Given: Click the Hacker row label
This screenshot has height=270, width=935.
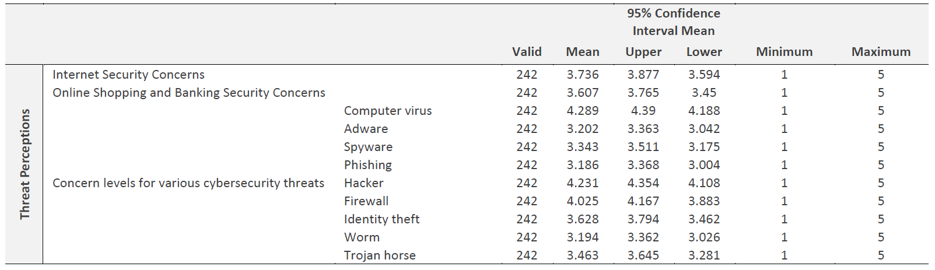Looking at the screenshot, I should point(363,183).
